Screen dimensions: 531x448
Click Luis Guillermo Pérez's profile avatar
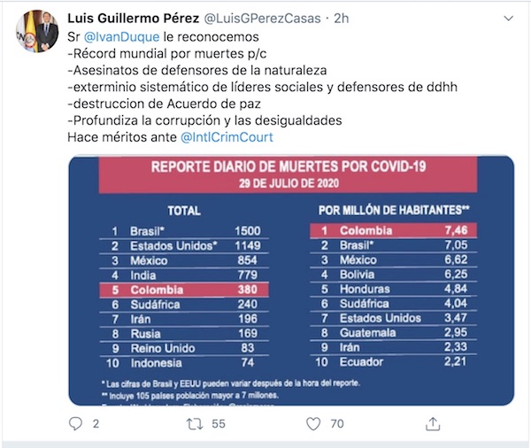click(37, 33)
